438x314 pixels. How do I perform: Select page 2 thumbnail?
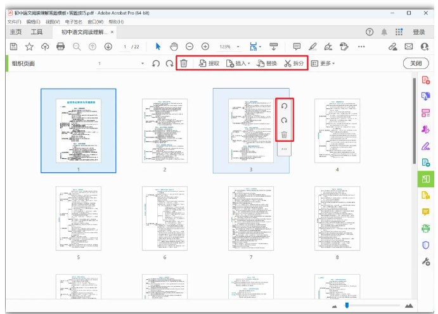[x=165, y=130]
